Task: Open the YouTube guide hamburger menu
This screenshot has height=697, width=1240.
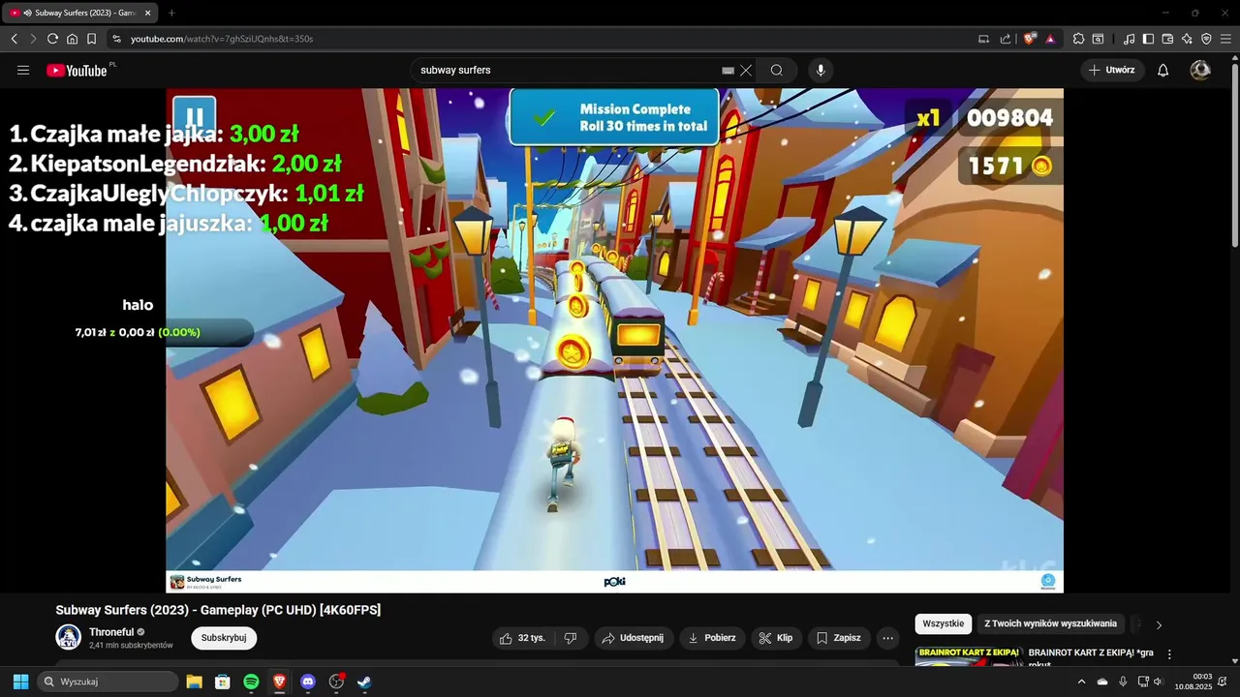Action: pyautogui.click(x=23, y=70)
